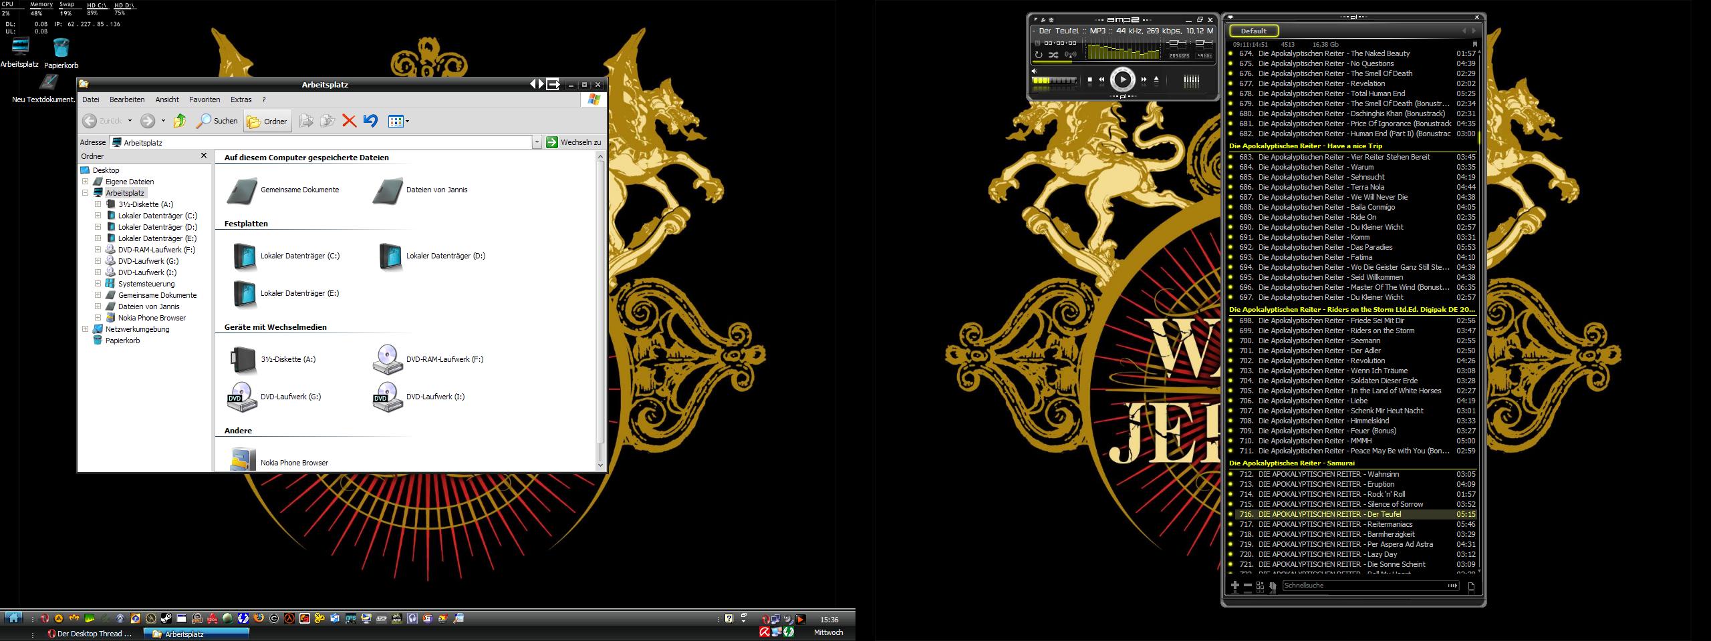This screenshot has width=1711, height=641.
Task: Click the plus icon to add tracks
Action: point(1235,586)
